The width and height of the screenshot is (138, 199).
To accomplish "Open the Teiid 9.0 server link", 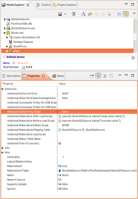I will (23, 63).
